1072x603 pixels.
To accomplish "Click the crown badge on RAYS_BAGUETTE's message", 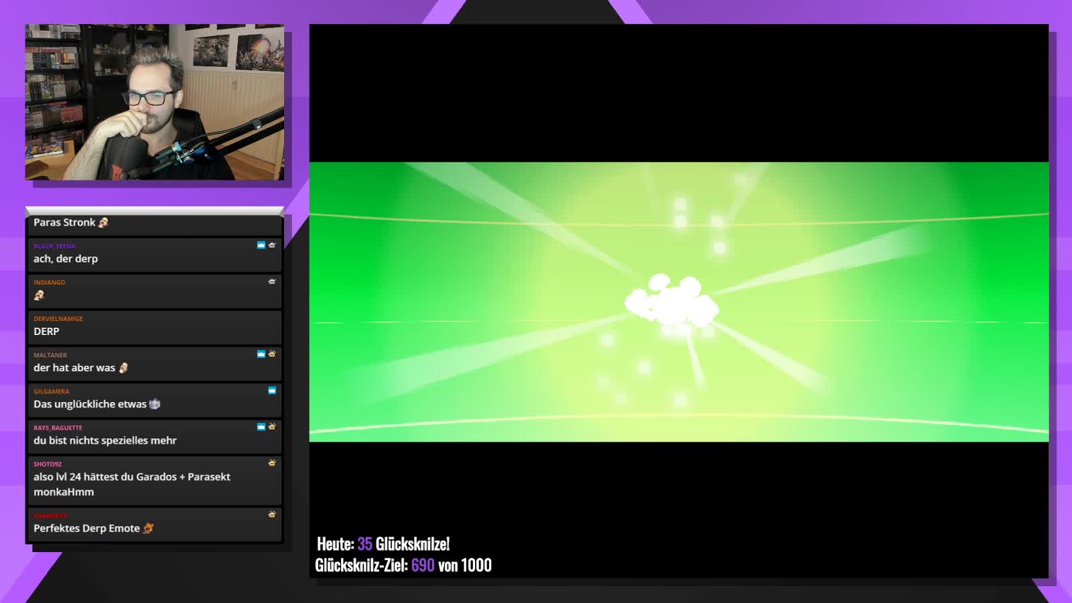I will click(x=261, y=426).
